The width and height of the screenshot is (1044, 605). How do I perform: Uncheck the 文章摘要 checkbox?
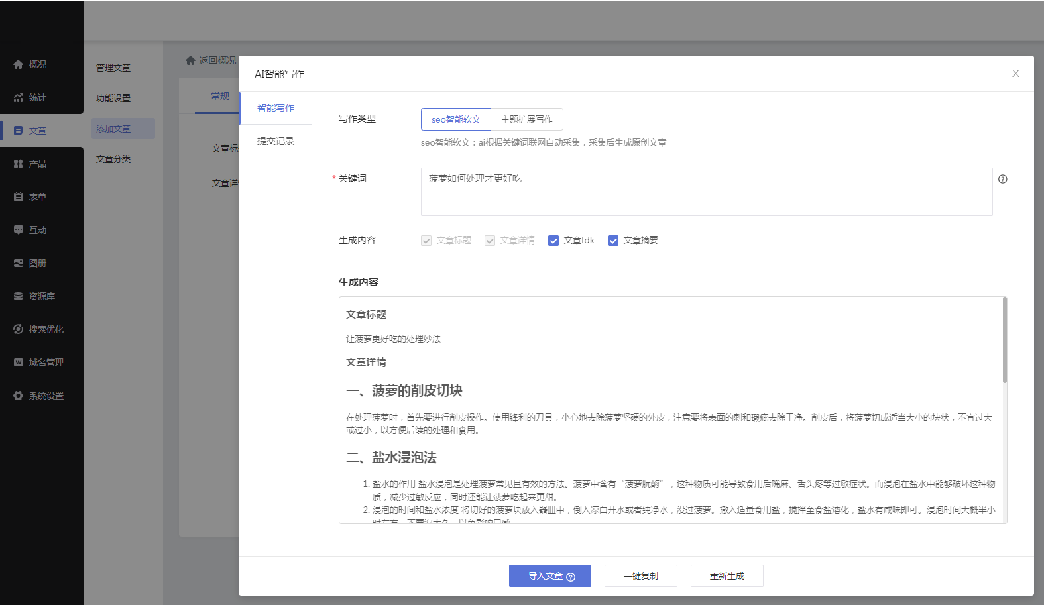(x=613, y=241)
